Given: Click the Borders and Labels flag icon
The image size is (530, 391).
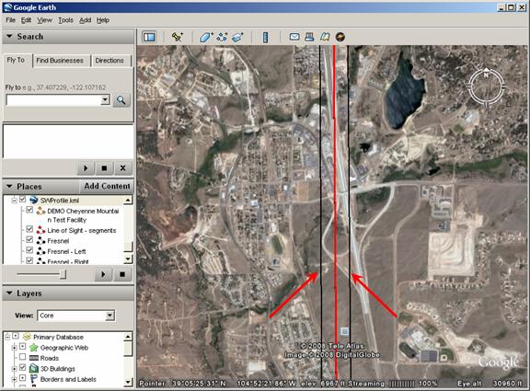Looking at the screenshot, I should tap(34, 379).
